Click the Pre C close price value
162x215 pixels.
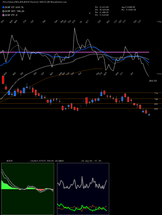tap(102, 15)
